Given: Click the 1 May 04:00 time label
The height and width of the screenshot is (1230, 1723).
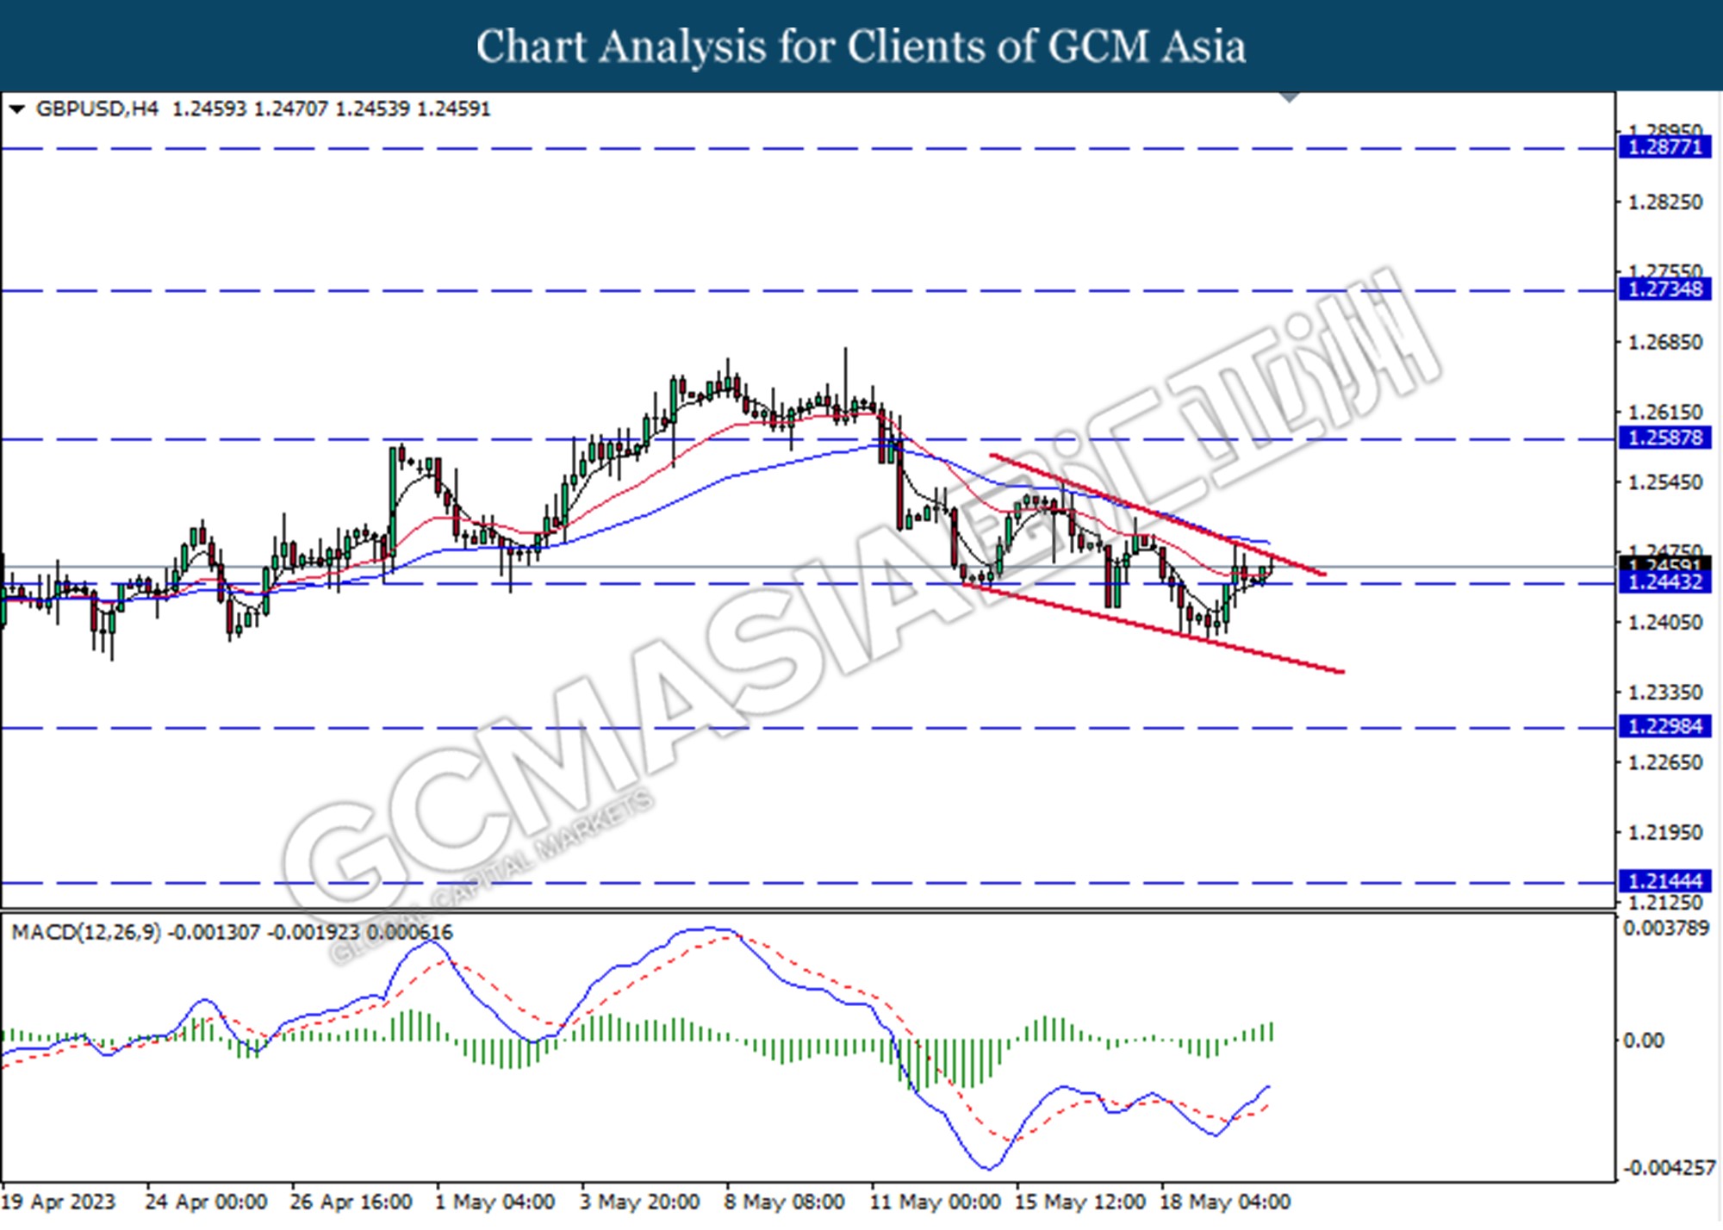Looking at the screenshot, I should [495, 1202].
